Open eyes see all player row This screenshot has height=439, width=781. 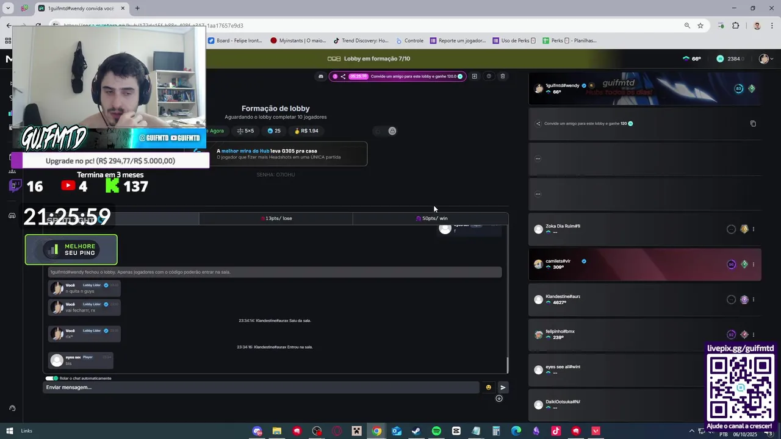tap(616, 369)
